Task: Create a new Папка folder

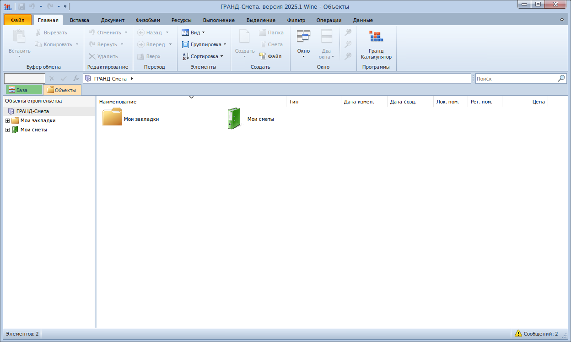Action: click(272, 33)
